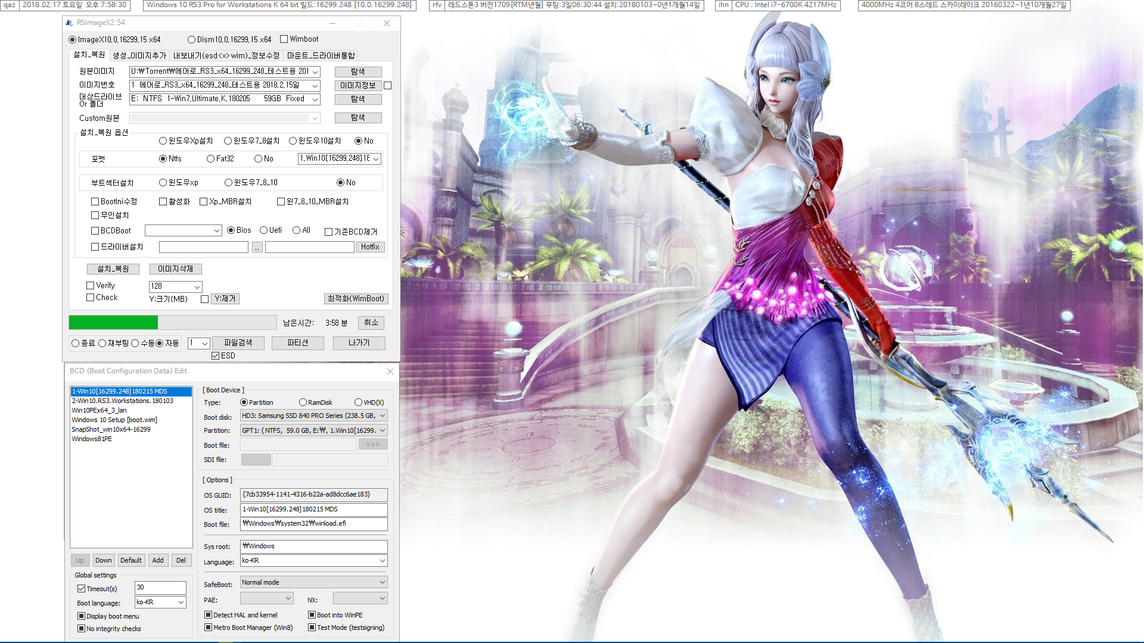
Task: Open the 마운트_드라이버통합 tab
Action: (321, 55)
